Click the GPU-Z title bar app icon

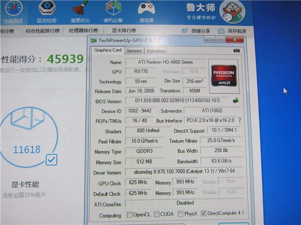tap(94, 40)
